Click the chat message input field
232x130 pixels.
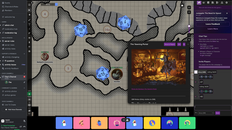[213, 107]
